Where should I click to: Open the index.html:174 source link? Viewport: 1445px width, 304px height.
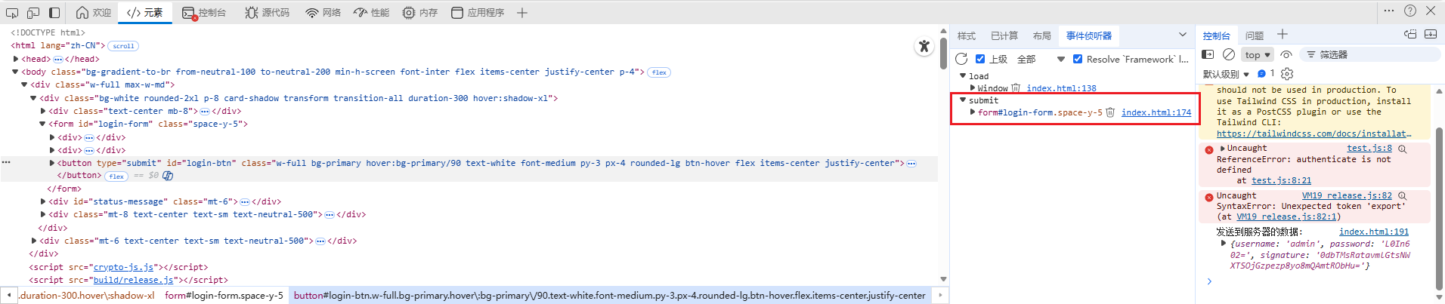[1156, 112]
